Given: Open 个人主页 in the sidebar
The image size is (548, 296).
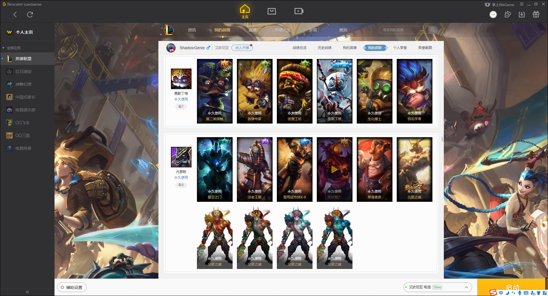Looking at the screenshot, I should [24, 32].
